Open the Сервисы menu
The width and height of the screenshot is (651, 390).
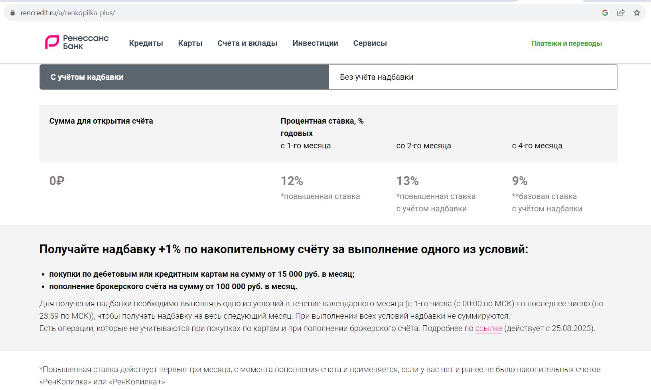[x=370, y=43]
